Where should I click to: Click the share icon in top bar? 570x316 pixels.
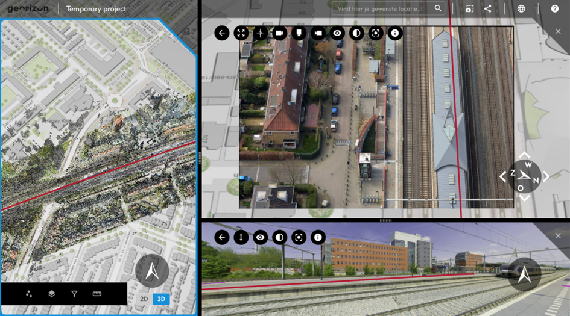(487, 9)
